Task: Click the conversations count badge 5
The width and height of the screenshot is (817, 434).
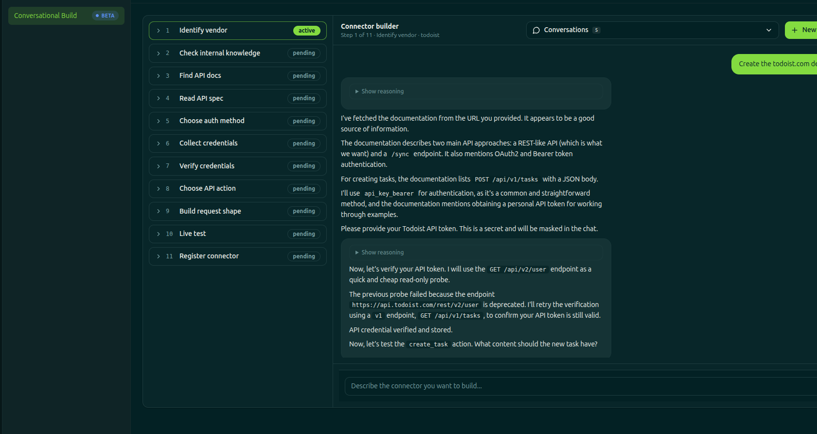Action: tap(596, 30)
